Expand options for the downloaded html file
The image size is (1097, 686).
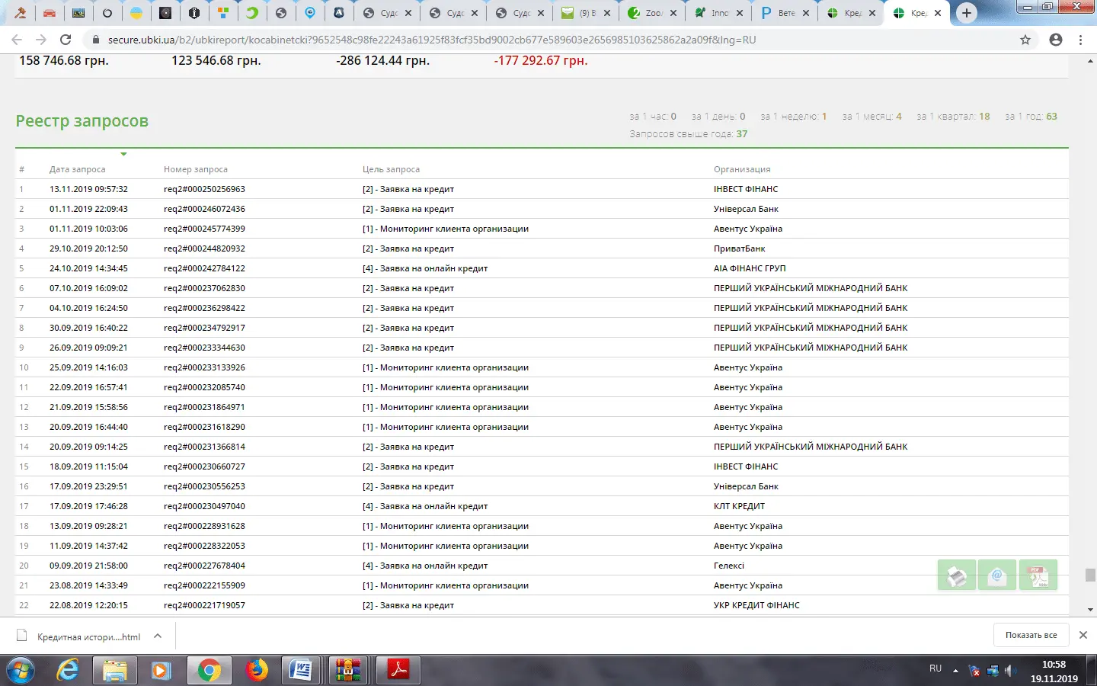click(158, 636)
